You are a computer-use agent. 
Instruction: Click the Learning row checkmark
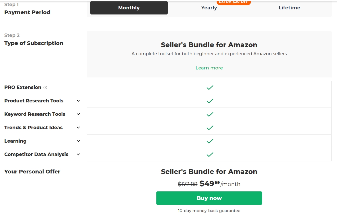(x=210, y=141)
